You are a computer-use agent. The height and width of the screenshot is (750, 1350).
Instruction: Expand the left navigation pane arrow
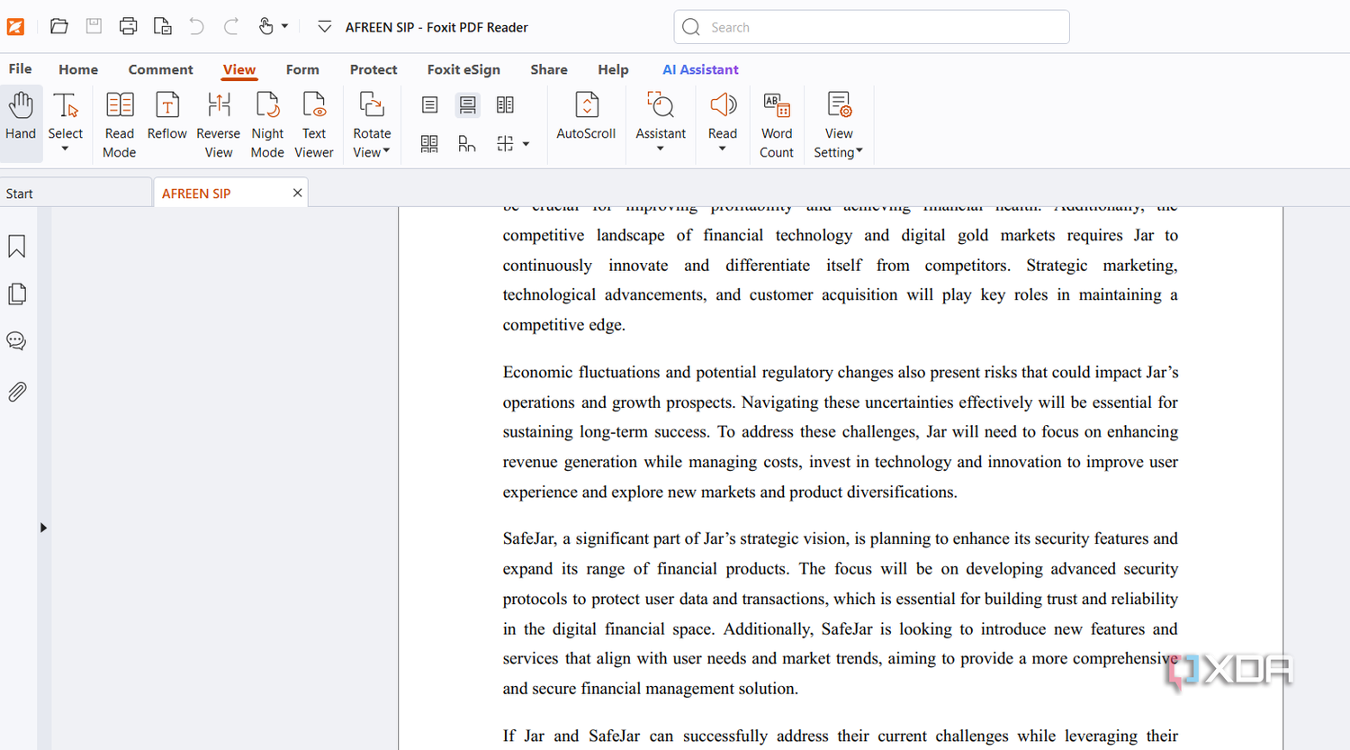click(x=43, y=528)
